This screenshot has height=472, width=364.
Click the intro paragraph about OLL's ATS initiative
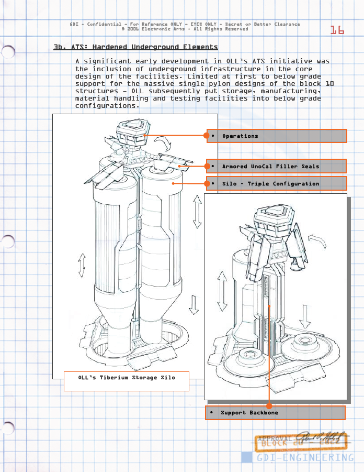pos(204,83)
